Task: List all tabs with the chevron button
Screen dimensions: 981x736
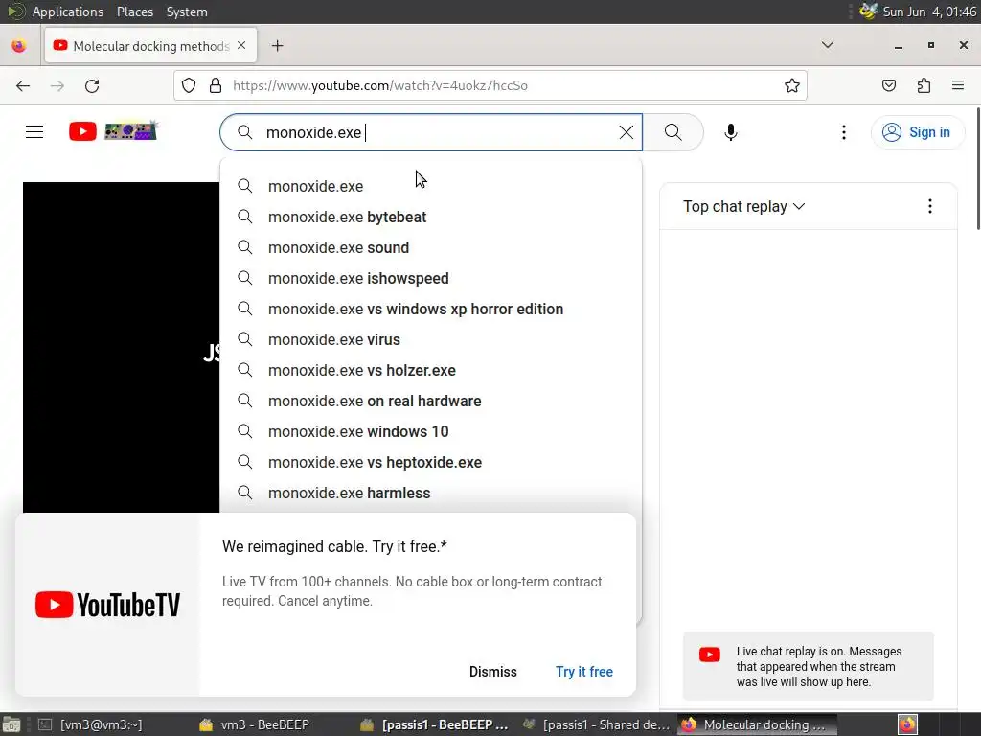Action: pyautogui.click(x=827, y=45)
